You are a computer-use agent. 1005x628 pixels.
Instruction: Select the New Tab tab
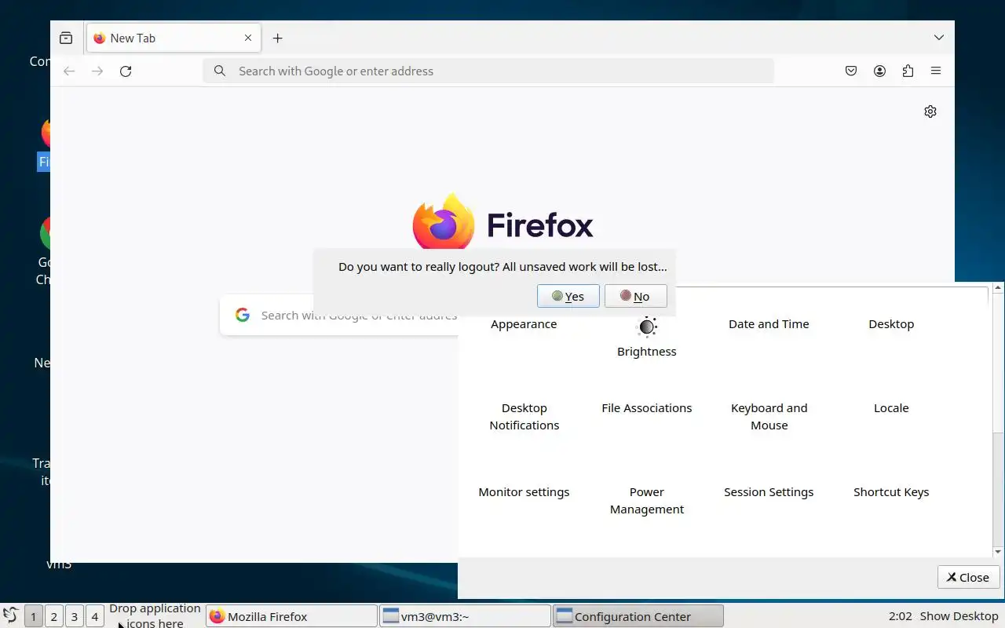point(174,38)
